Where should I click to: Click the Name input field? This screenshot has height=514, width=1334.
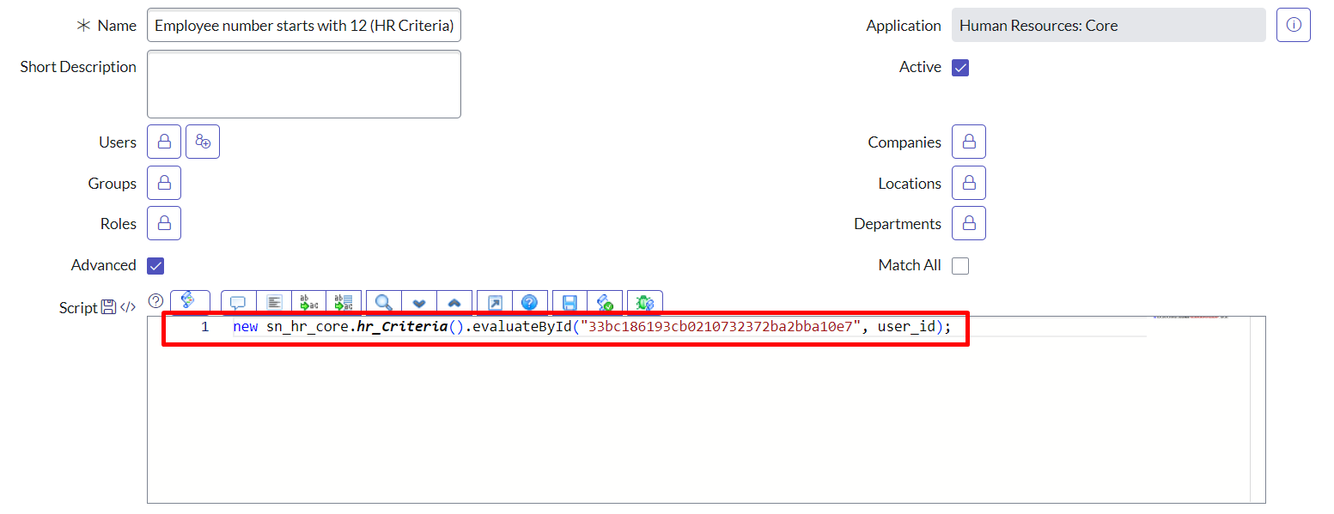click(x=304, y=26)
